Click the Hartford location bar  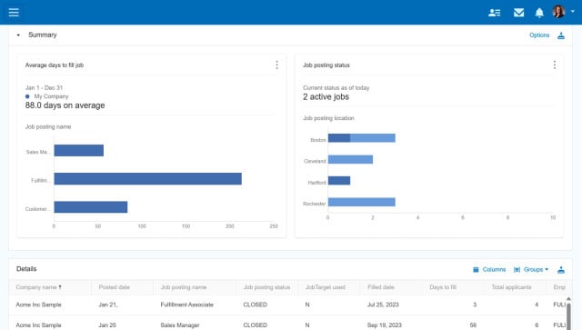coord(339,181)
